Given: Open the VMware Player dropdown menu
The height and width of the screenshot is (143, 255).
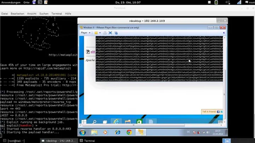Looking at the screenshot, I should click(86, 33).
